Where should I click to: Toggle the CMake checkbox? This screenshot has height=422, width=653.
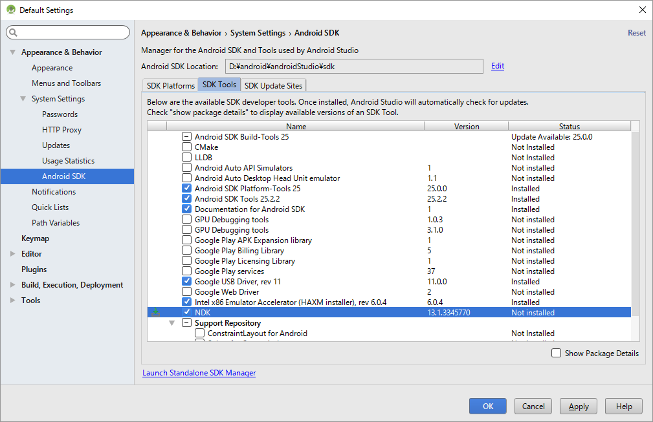click(186, 147)
